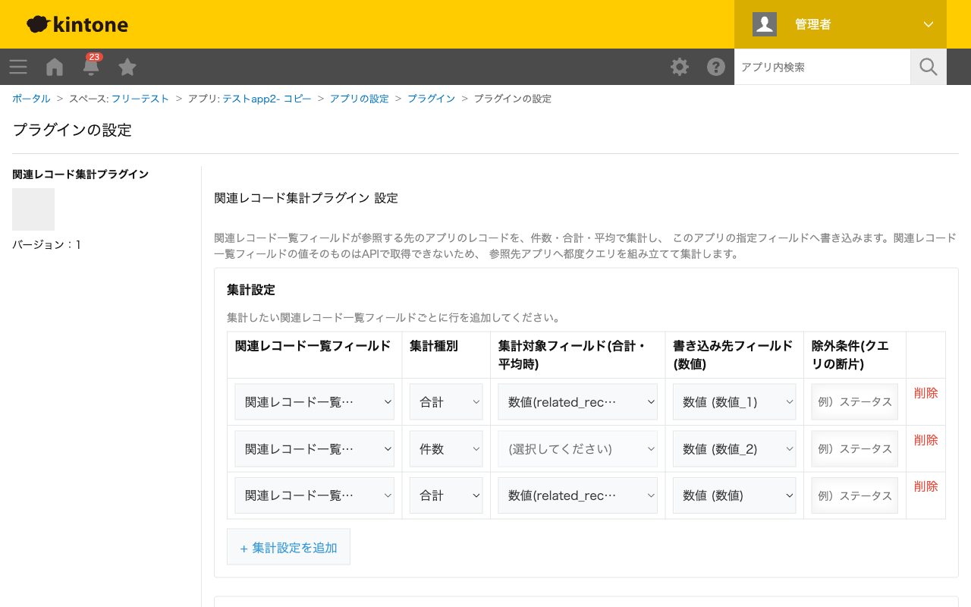Open the 数値 (数値) destination dropdown
The image size is (971, 607).
point(734,495)
